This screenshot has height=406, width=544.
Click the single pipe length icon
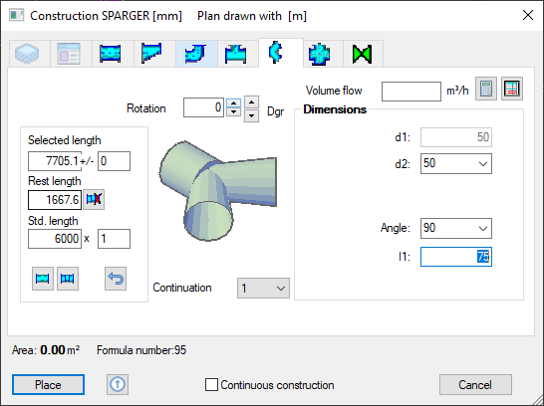point(43,279)
